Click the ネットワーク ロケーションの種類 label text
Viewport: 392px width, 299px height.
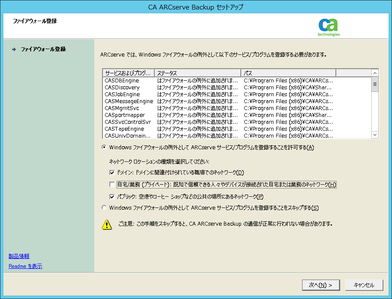point(159,162)
